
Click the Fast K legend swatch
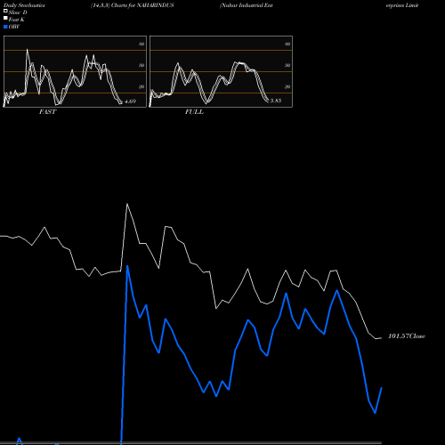(x=5, y=18)
